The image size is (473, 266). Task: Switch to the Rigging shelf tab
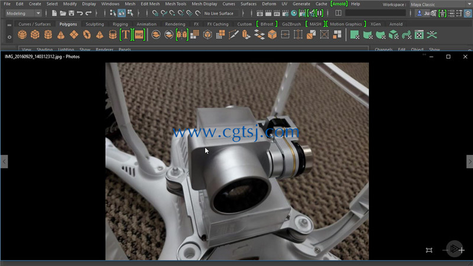coord(120,24)
